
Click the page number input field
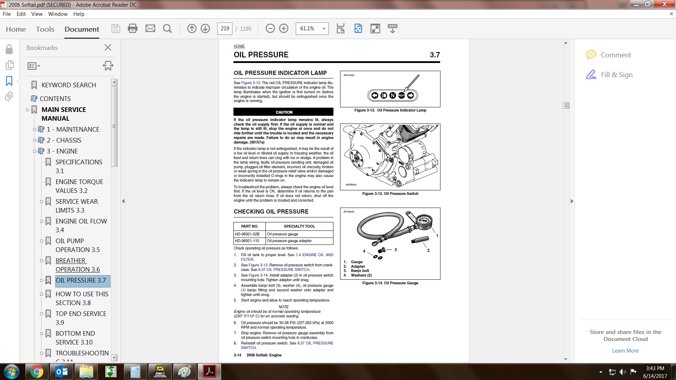225,28
